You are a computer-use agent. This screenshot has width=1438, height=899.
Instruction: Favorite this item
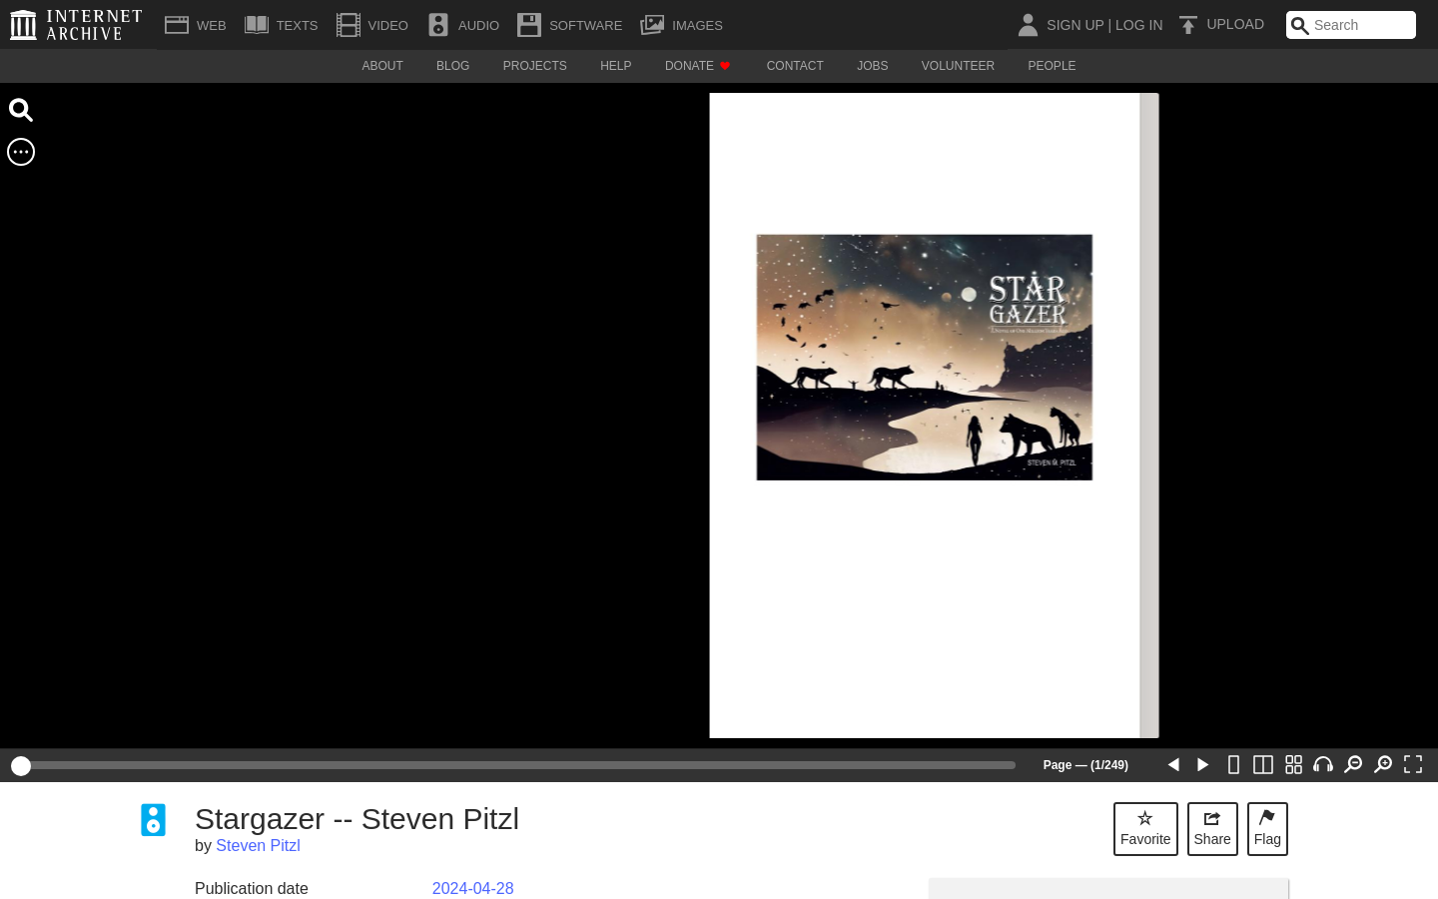tap(1145, 829)
